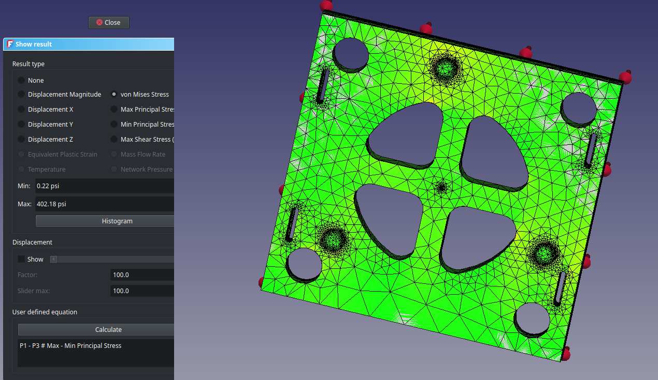Viewport: 658px width, 380px height.
Task: Choose Max Principal Stress result
Action: (114, 110)
